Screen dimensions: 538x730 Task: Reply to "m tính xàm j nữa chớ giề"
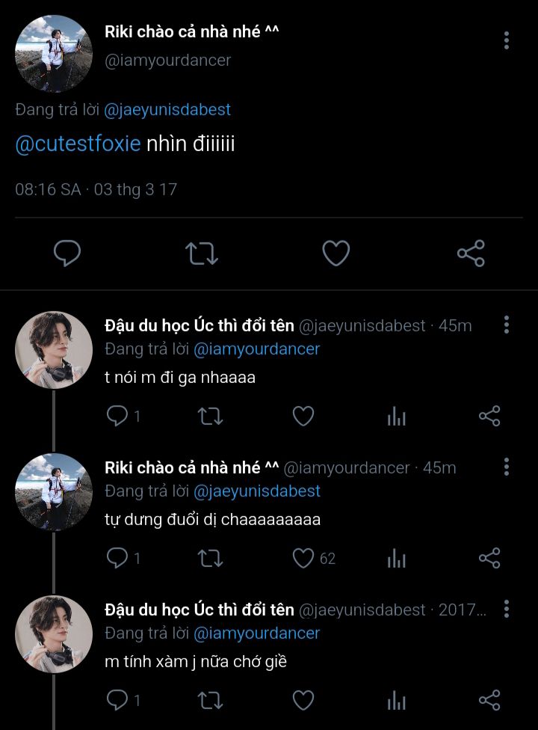(117, 700)
